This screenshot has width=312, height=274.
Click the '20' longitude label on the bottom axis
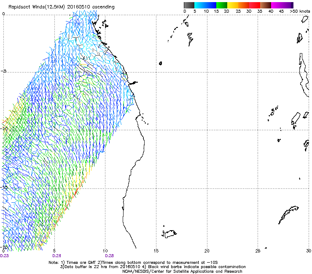coord(207,251)
